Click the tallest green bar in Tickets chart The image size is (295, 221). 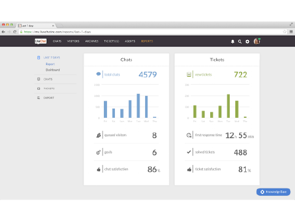pyautogui.click(x=228, y=106)
